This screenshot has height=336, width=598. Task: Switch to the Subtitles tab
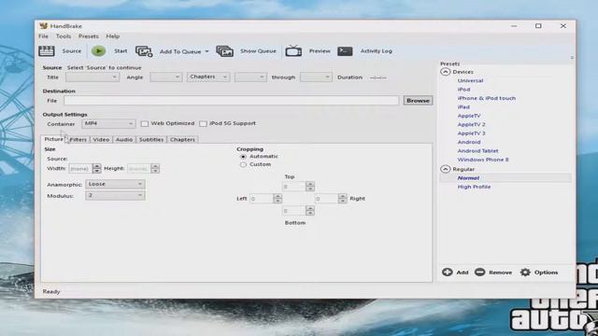point(151,139)
